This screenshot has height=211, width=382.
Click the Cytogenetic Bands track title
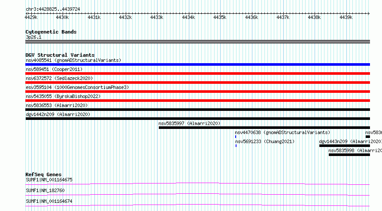[51, 32]
